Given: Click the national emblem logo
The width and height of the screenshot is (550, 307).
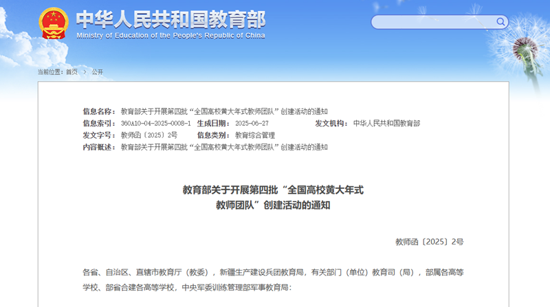Looking at the screenshot, I should tap(54, 23).
